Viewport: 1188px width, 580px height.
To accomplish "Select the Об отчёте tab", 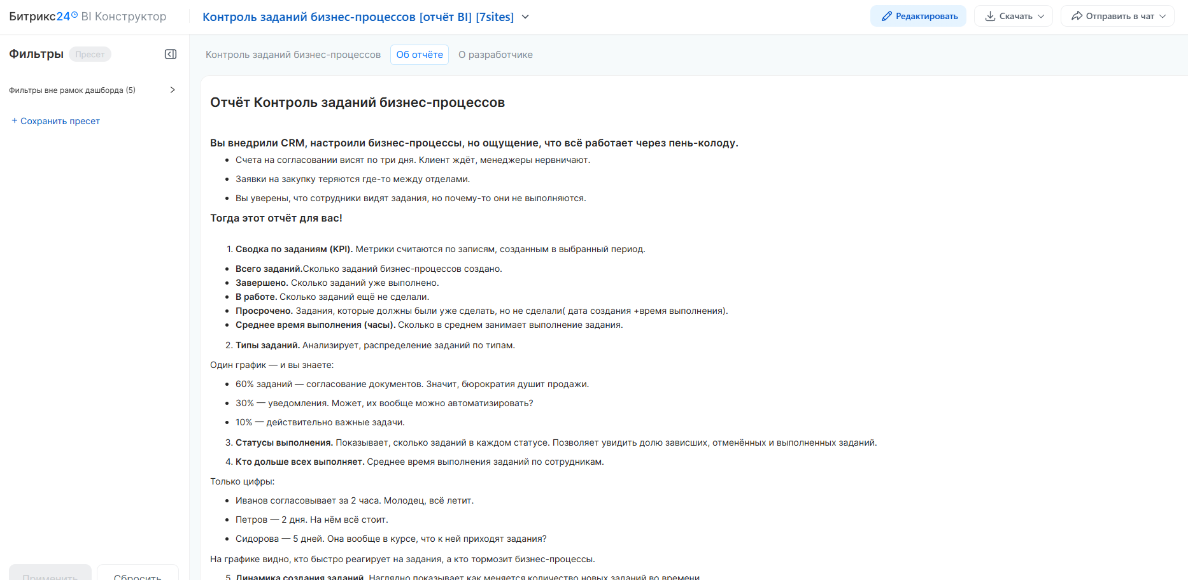I will point(420,55).
